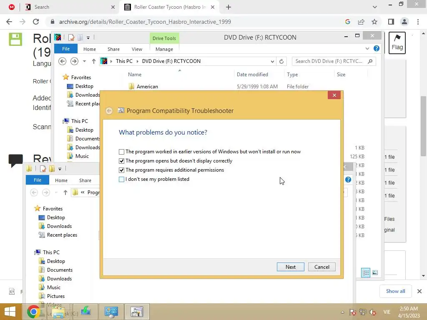Switch to details view in DVD window
427x320 pixels.
click(x=365, y=272)
